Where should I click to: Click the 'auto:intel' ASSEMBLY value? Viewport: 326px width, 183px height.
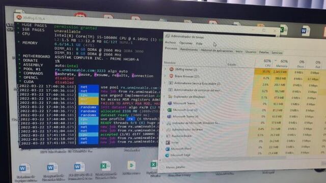[66, 66]
